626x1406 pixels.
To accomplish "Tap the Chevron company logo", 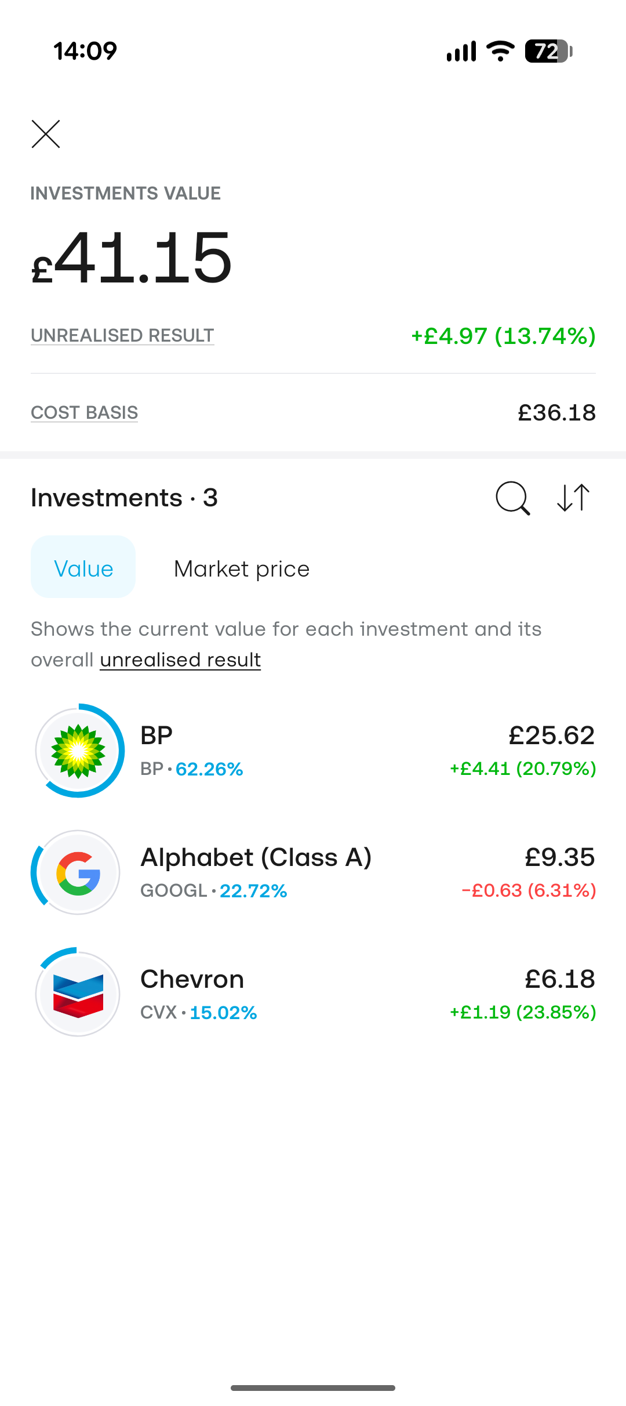I will (x=78, y=994).
